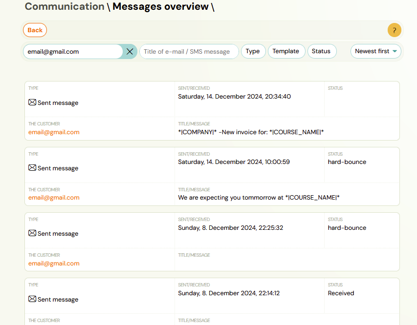Click the envelope icon on the Received message
Viewport: 417px width, 325px height.
tap(32, 299)
